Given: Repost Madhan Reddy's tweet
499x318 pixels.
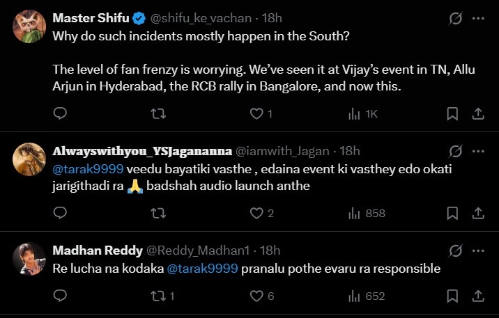Looking at the screenshot, I should [x=158, y=296].
